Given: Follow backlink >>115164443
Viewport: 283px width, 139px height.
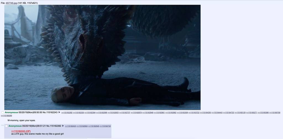Looking at the screenshot, I should [x=217, y=113].
